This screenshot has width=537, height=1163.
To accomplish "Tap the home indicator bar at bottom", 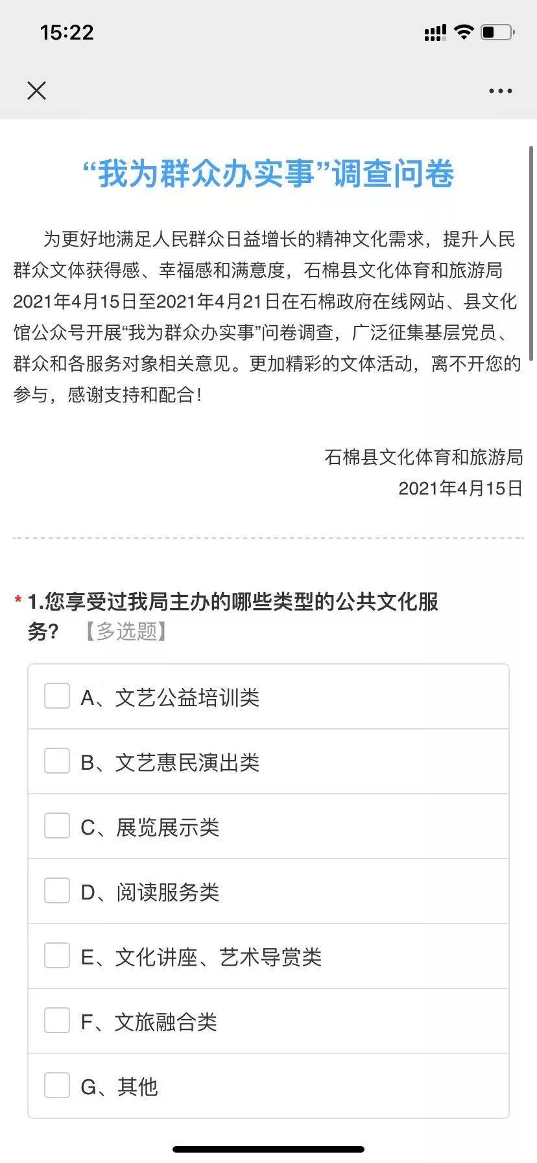I will click(268, 1149).
